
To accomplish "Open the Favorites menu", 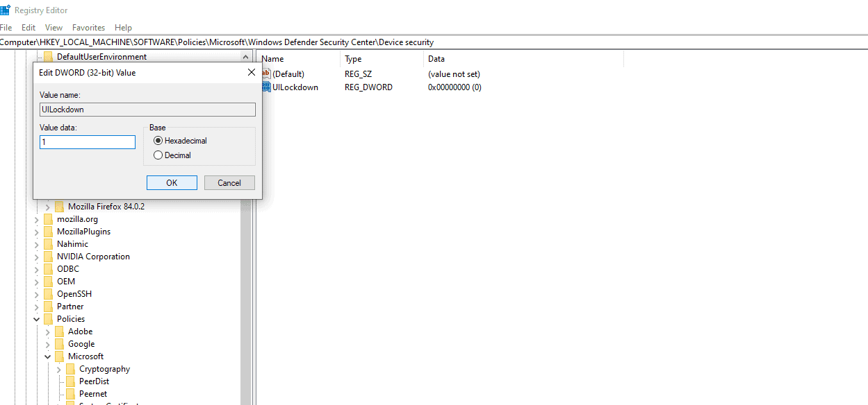I will tap(89, 28).
